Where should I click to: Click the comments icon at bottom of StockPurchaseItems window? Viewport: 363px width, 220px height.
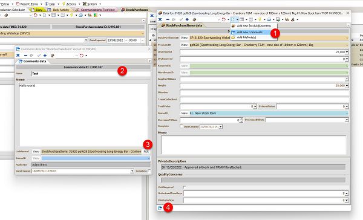coord(160,208)
